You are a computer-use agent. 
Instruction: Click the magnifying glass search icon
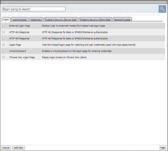[x=162, y=9]
